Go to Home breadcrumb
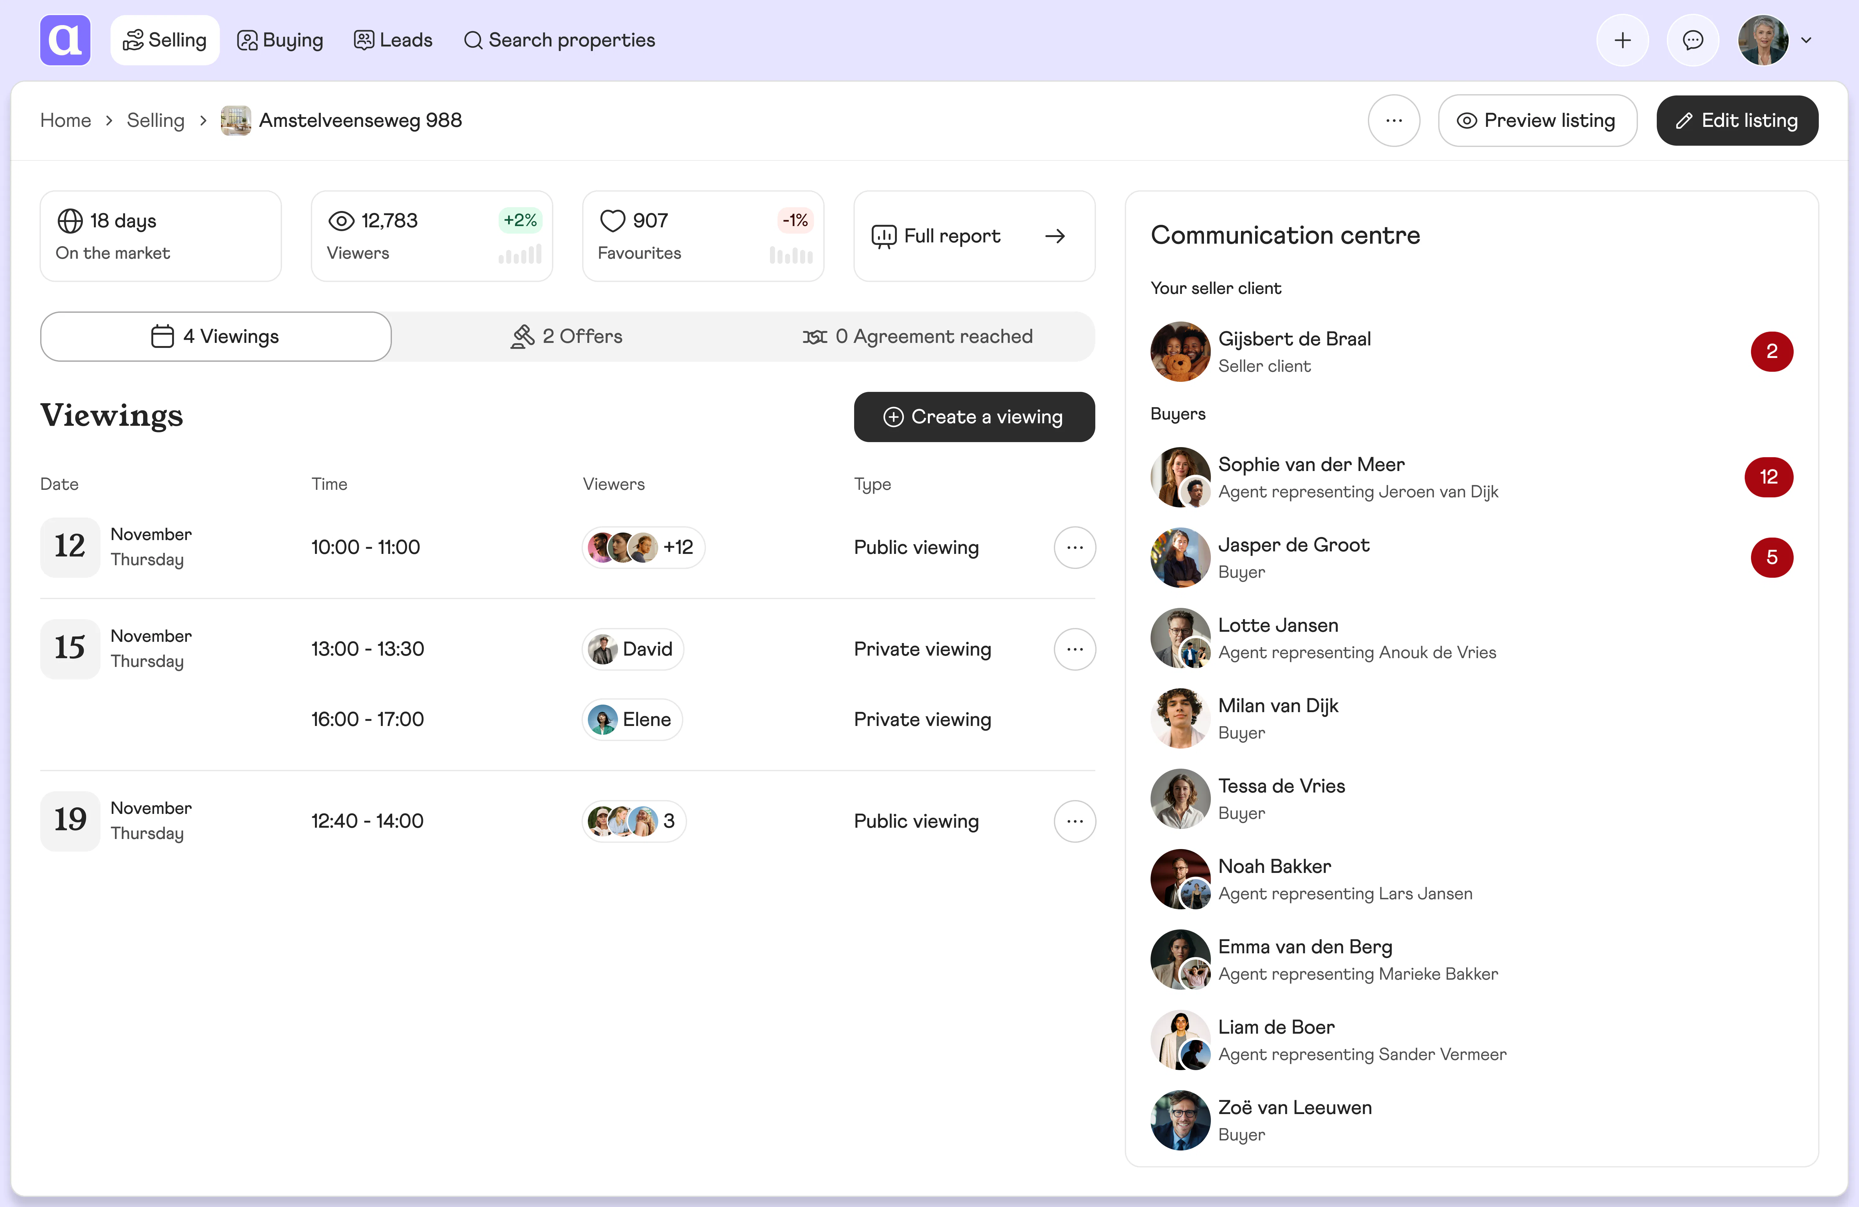1859x1207 pixels. tap(66, 120)
